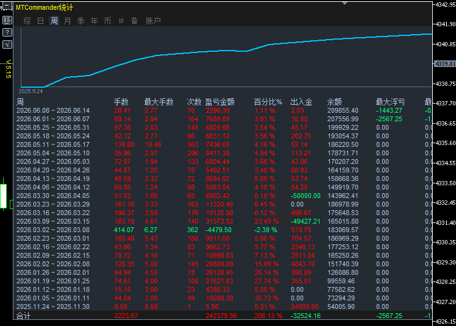The height and width of the screenshot is (326, 456).
Task: Select the M tab
Action: pyautogui.click(x=121, y=21)
